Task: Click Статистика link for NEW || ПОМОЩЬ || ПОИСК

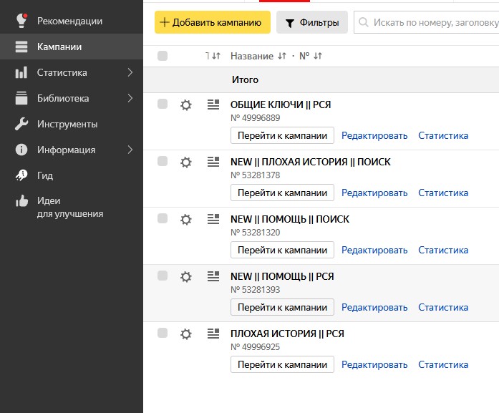Action: 443,250
